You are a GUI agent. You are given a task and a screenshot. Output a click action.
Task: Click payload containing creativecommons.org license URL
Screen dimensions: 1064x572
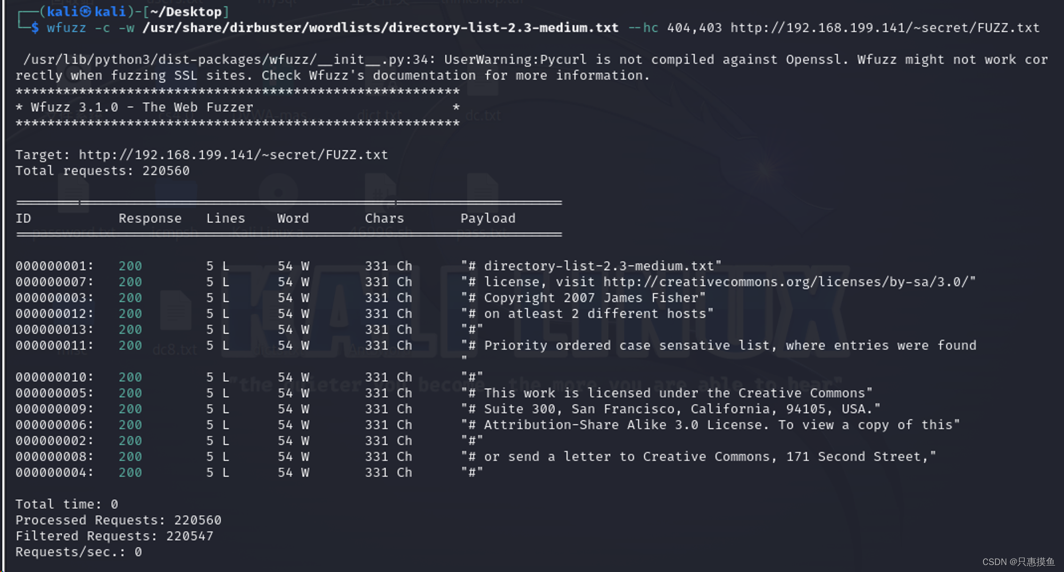718,282
